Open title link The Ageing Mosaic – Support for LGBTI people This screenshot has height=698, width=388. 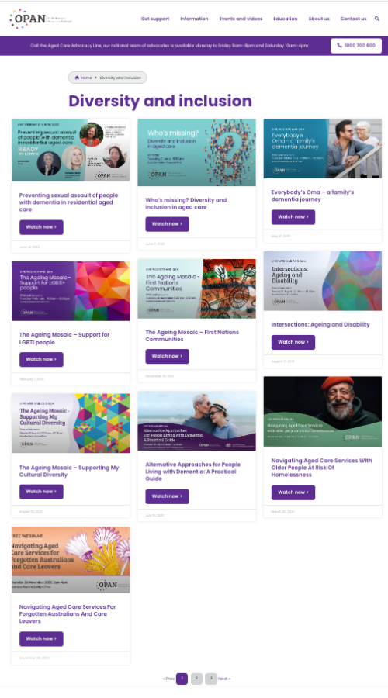[x=64, y=338]
